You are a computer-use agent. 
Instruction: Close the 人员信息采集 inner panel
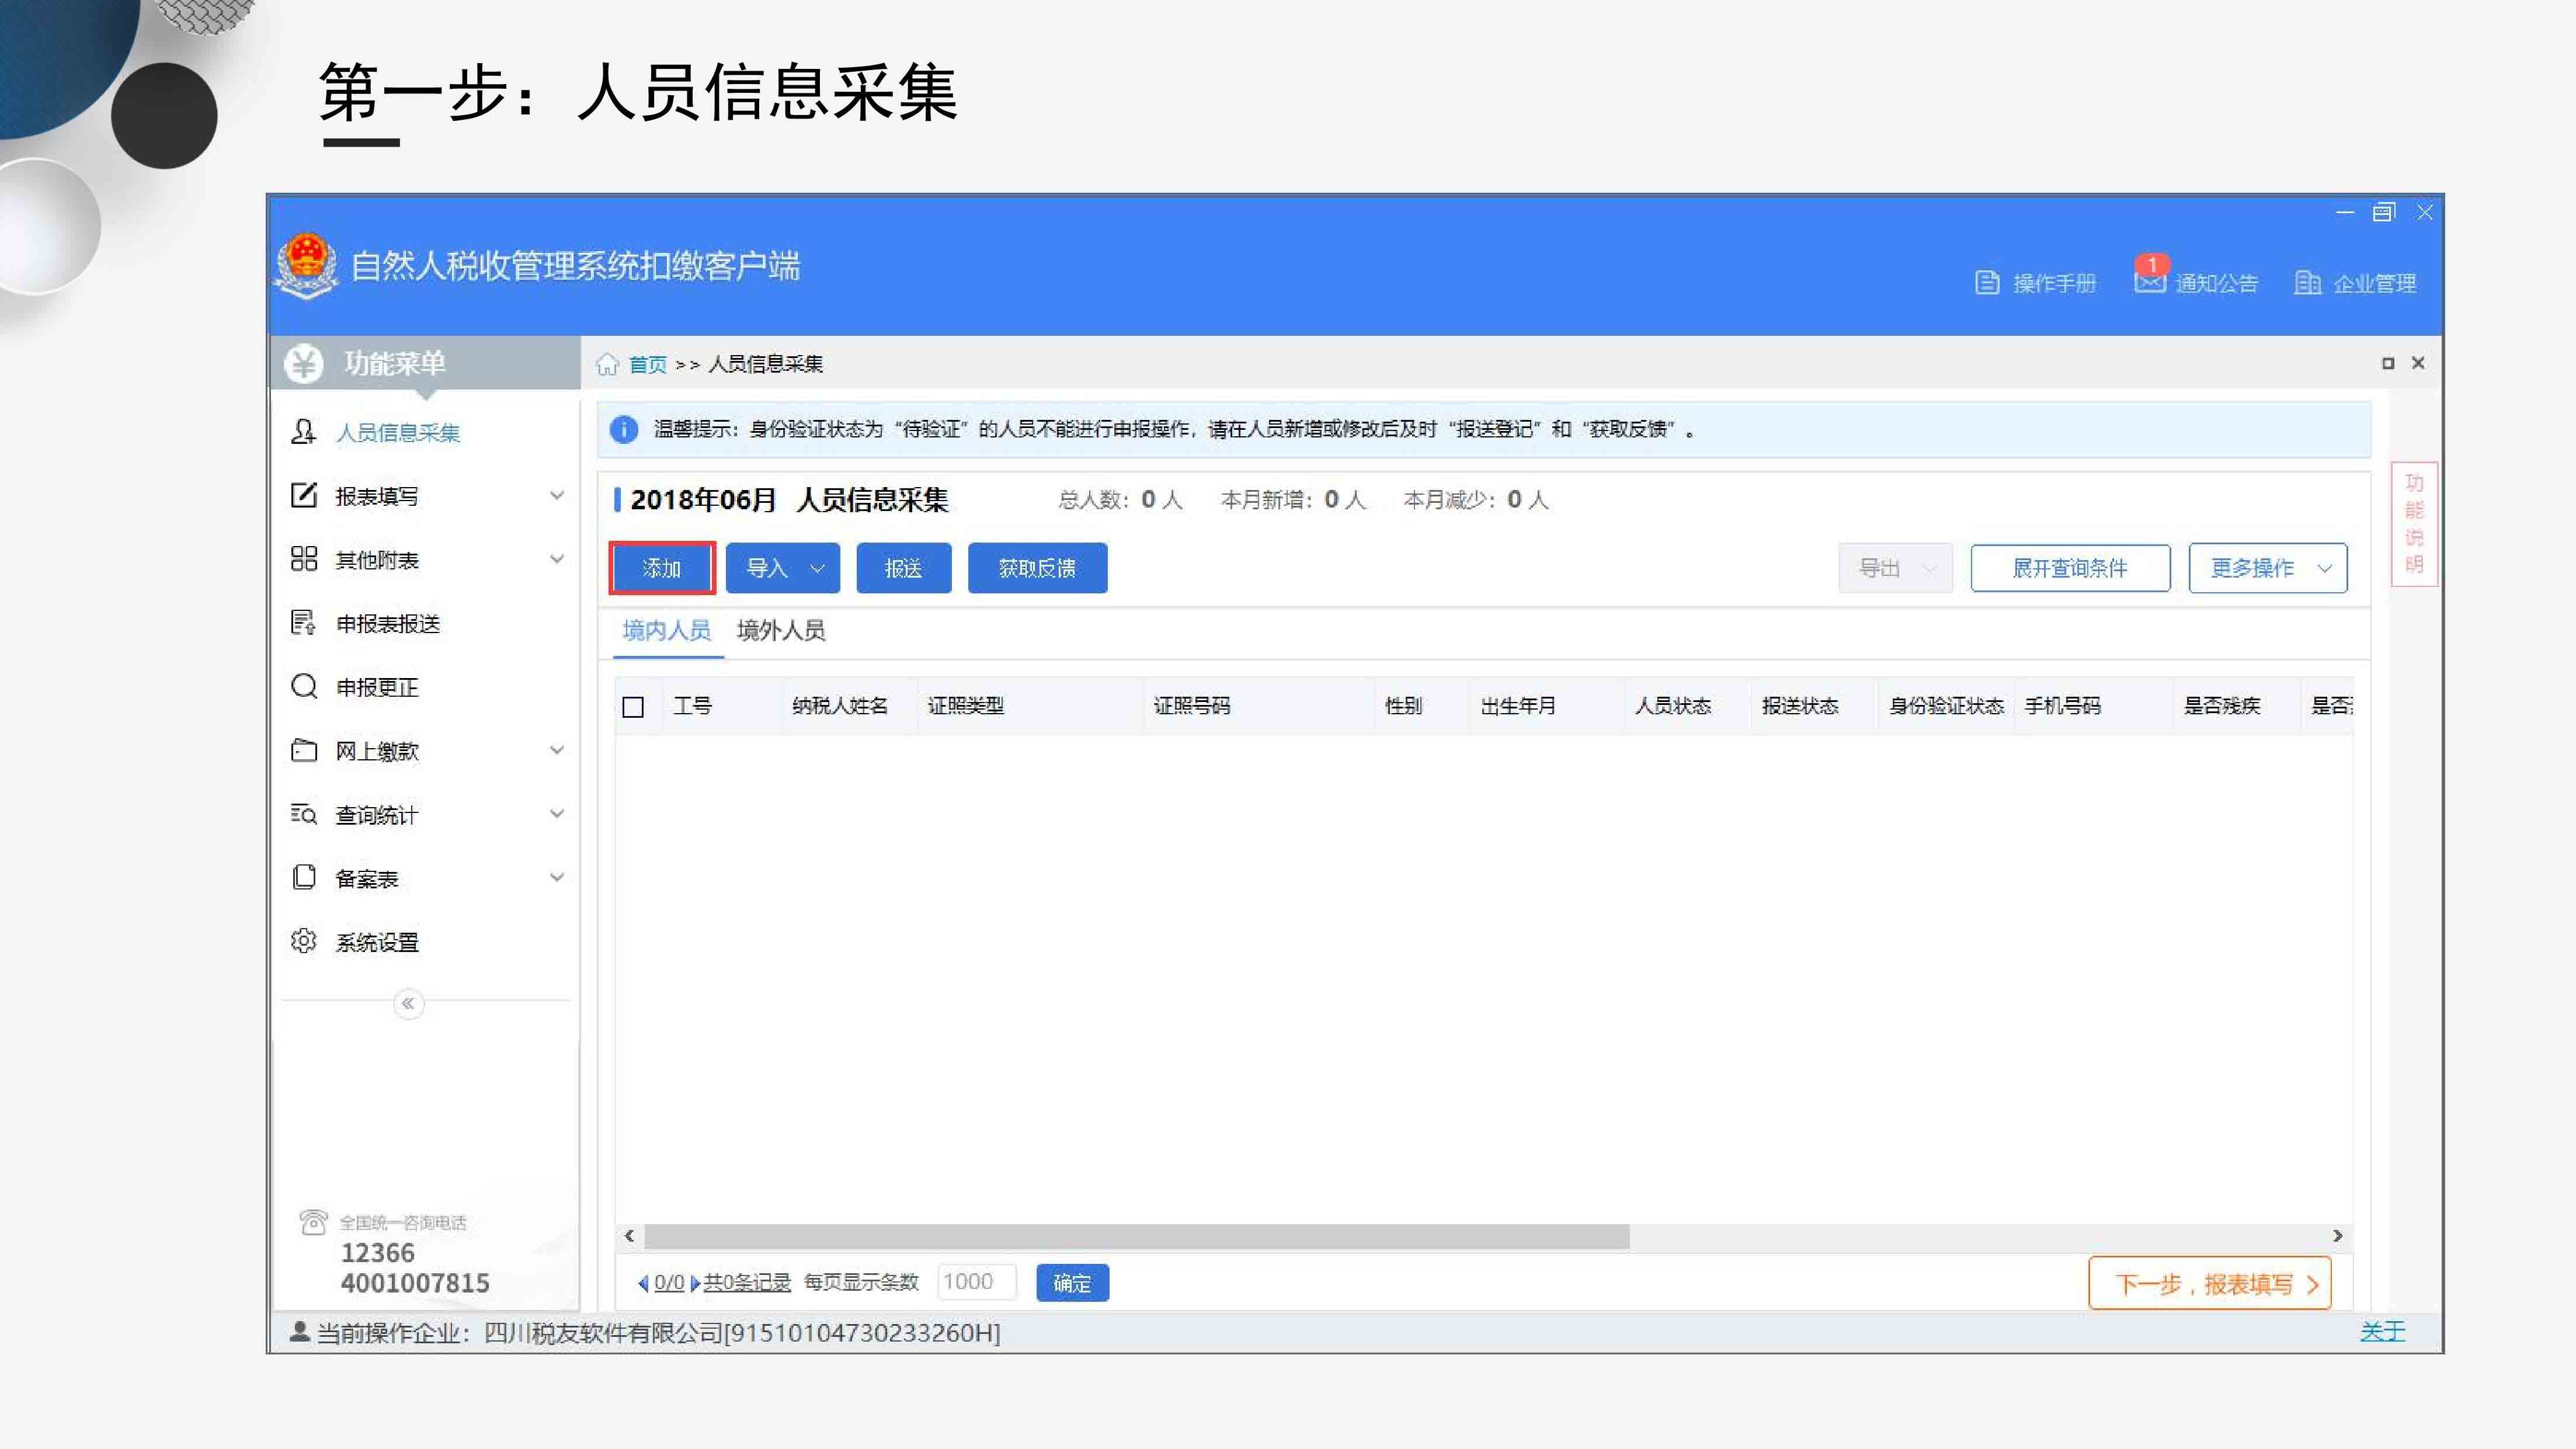pyautogui.click(x=2418, y=363)
